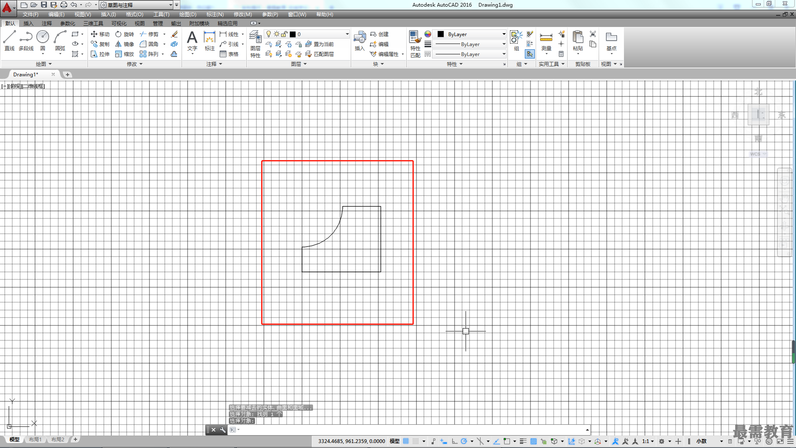This screenshot has height=448, width=796.
Task: Expand the 绘图 (Draw) panel
Action: 44,64
